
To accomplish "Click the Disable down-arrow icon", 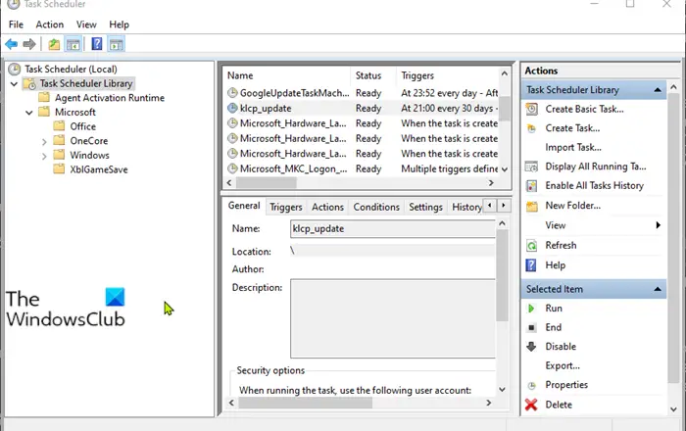I will point(531,347).
